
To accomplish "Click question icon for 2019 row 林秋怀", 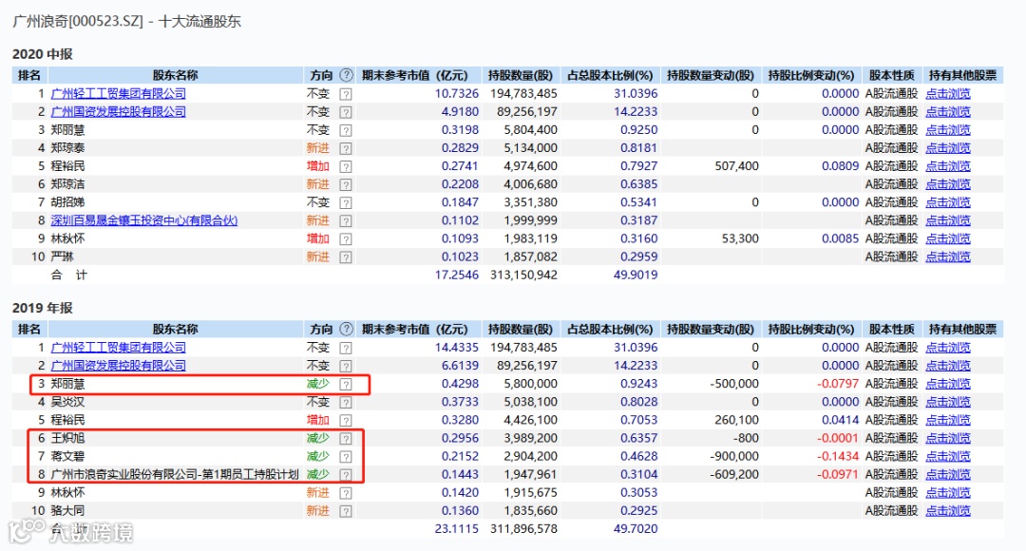I will coord(346,493).
